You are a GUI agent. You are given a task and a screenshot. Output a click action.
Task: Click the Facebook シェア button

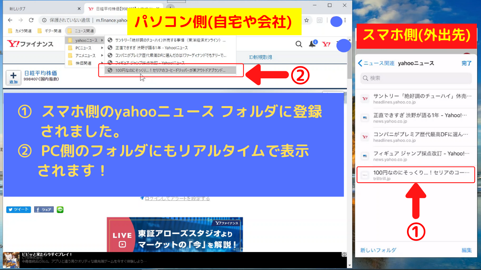[44, 210]
